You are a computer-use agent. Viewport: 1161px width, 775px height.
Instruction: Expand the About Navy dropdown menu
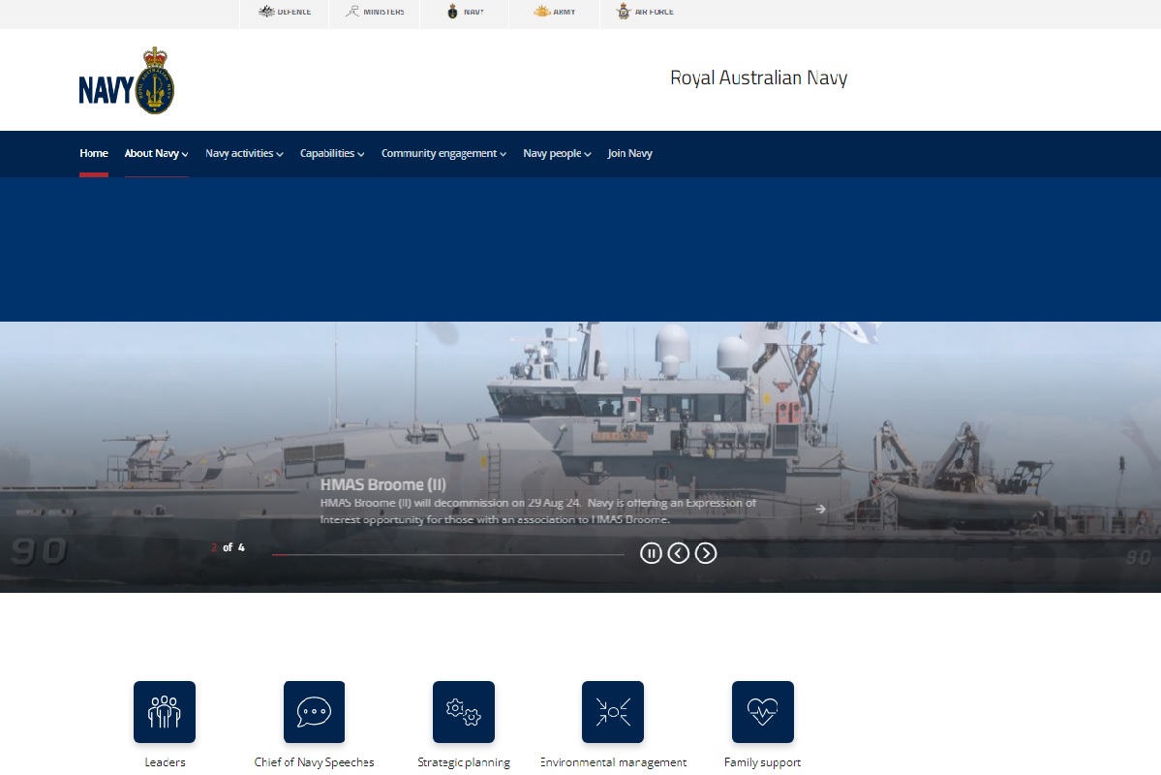tap(156, 153)
